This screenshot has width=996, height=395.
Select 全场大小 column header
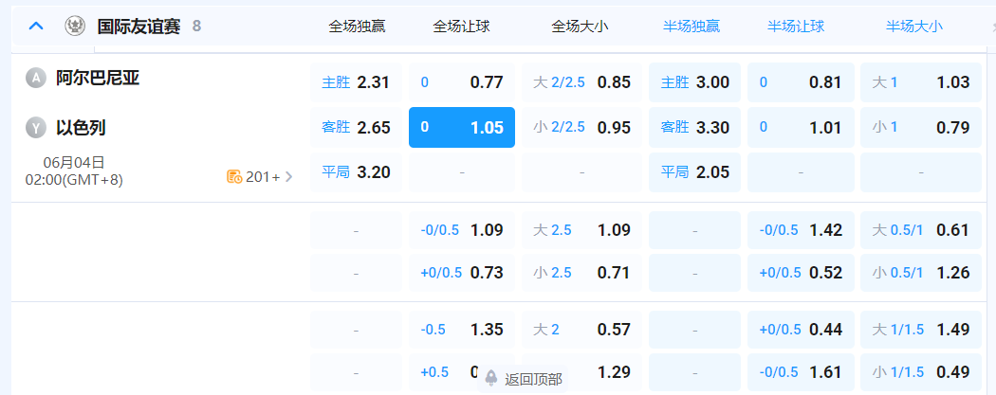(x=580, y=26)
